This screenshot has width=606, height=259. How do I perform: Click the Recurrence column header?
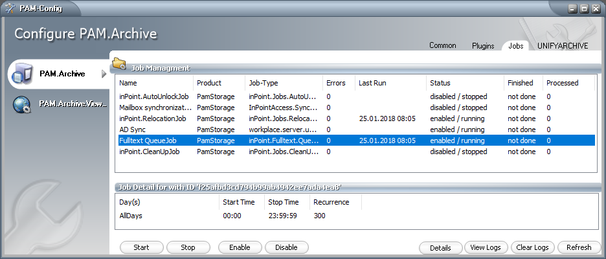click(335, 202)
